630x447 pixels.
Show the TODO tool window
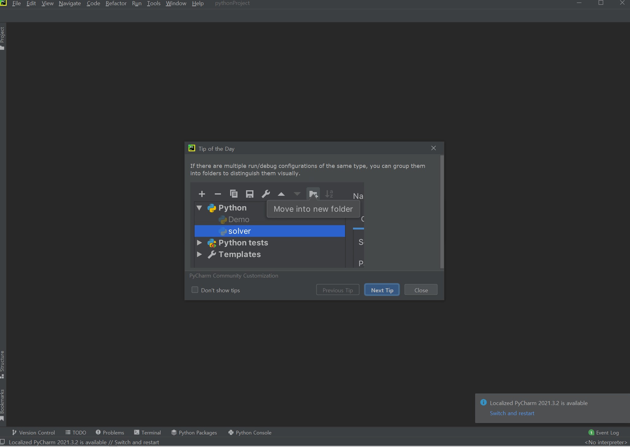coord(76,432)
